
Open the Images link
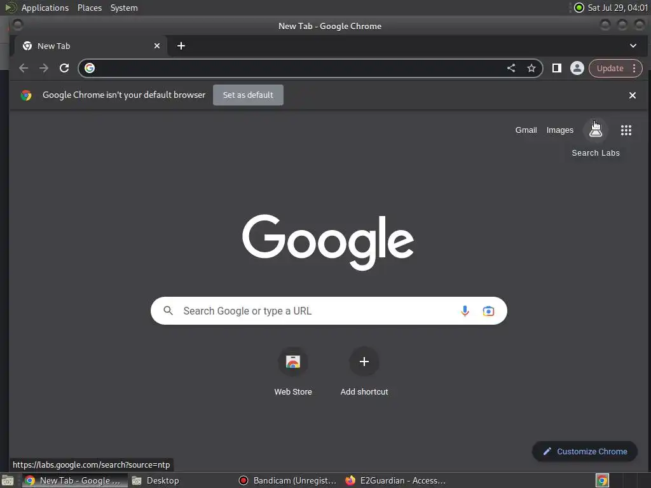click(559, 130)
